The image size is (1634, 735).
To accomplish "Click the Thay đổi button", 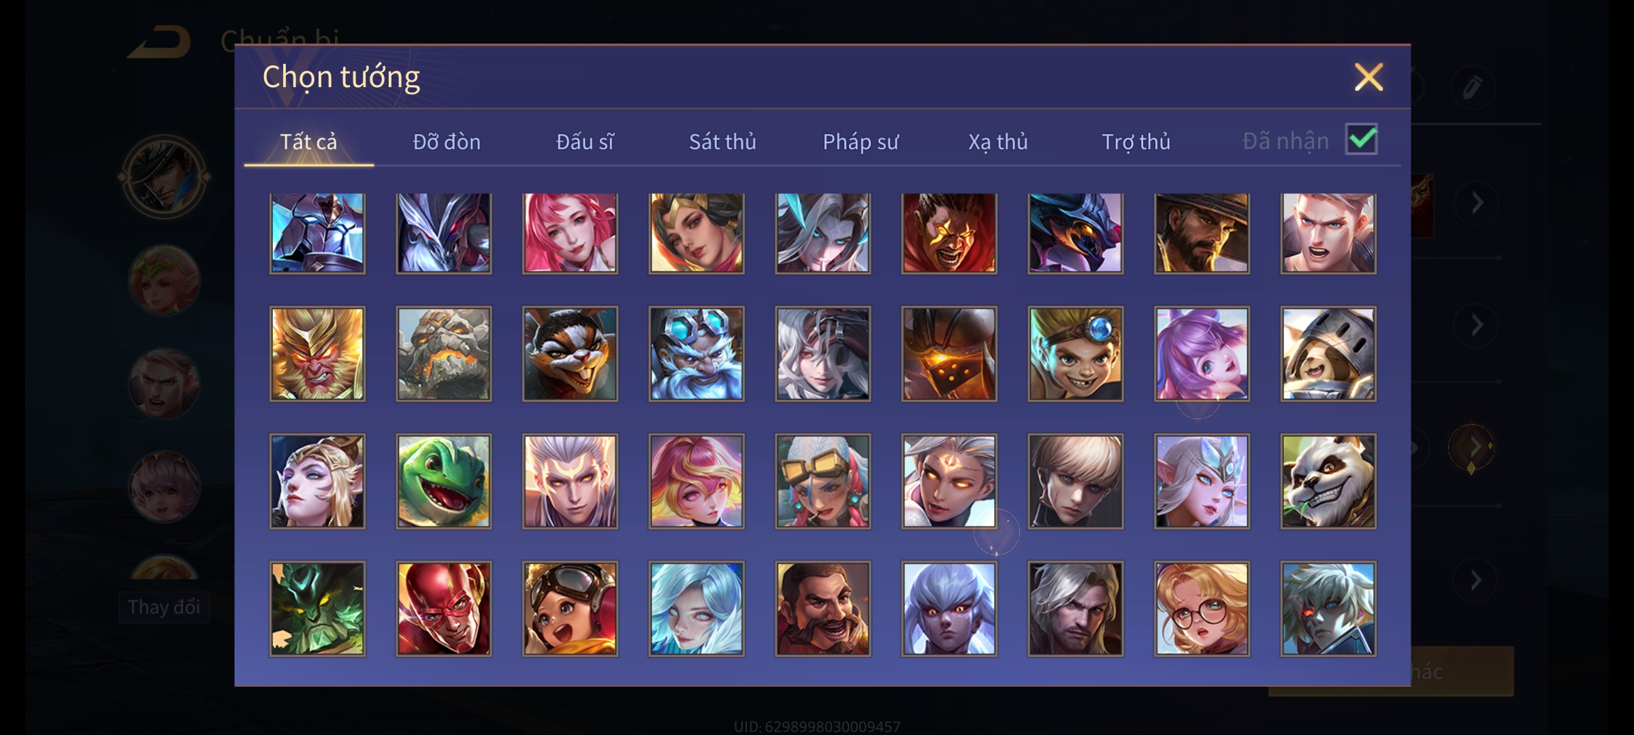I will coord(164,607).
